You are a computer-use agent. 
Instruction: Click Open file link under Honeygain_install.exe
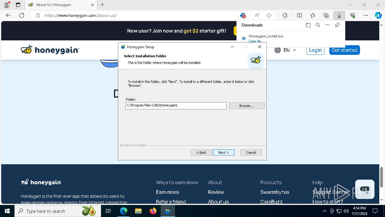click(x=255, y=41)
